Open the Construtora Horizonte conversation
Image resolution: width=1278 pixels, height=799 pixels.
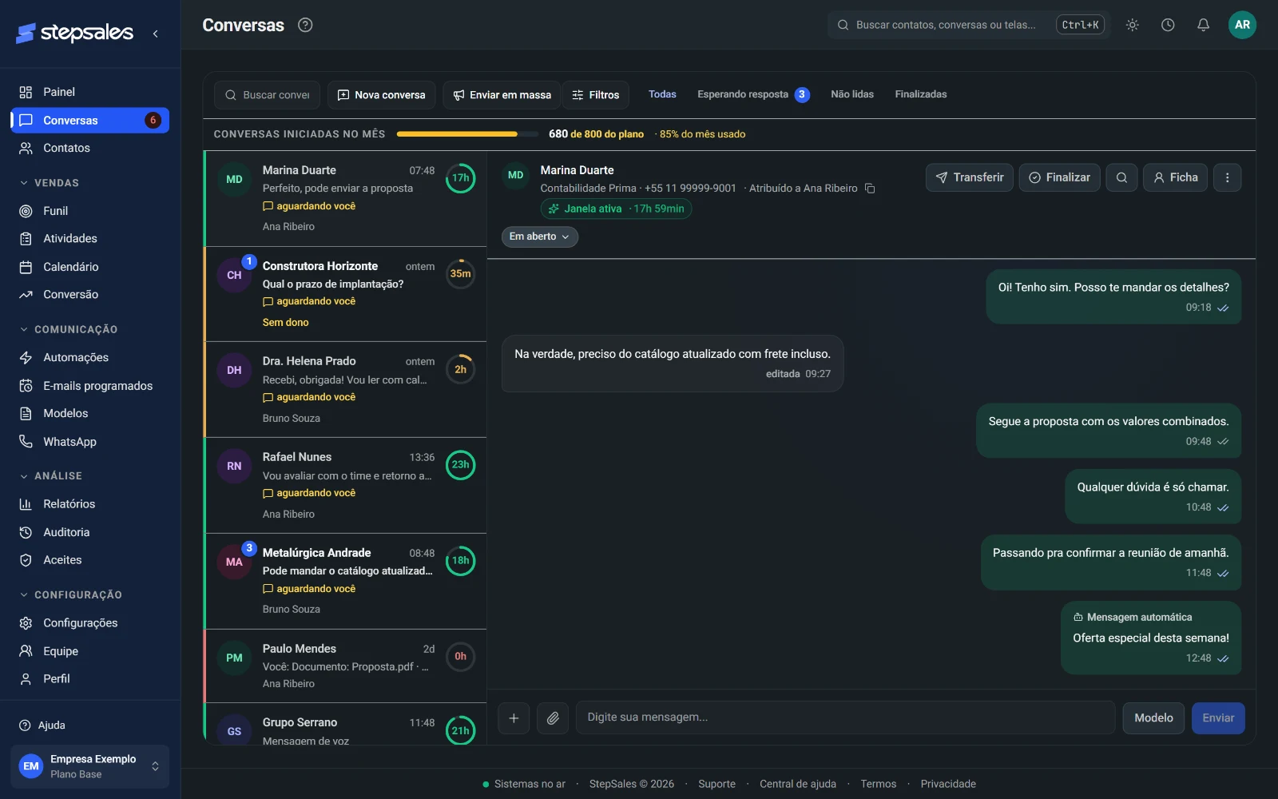click(346, 294)
